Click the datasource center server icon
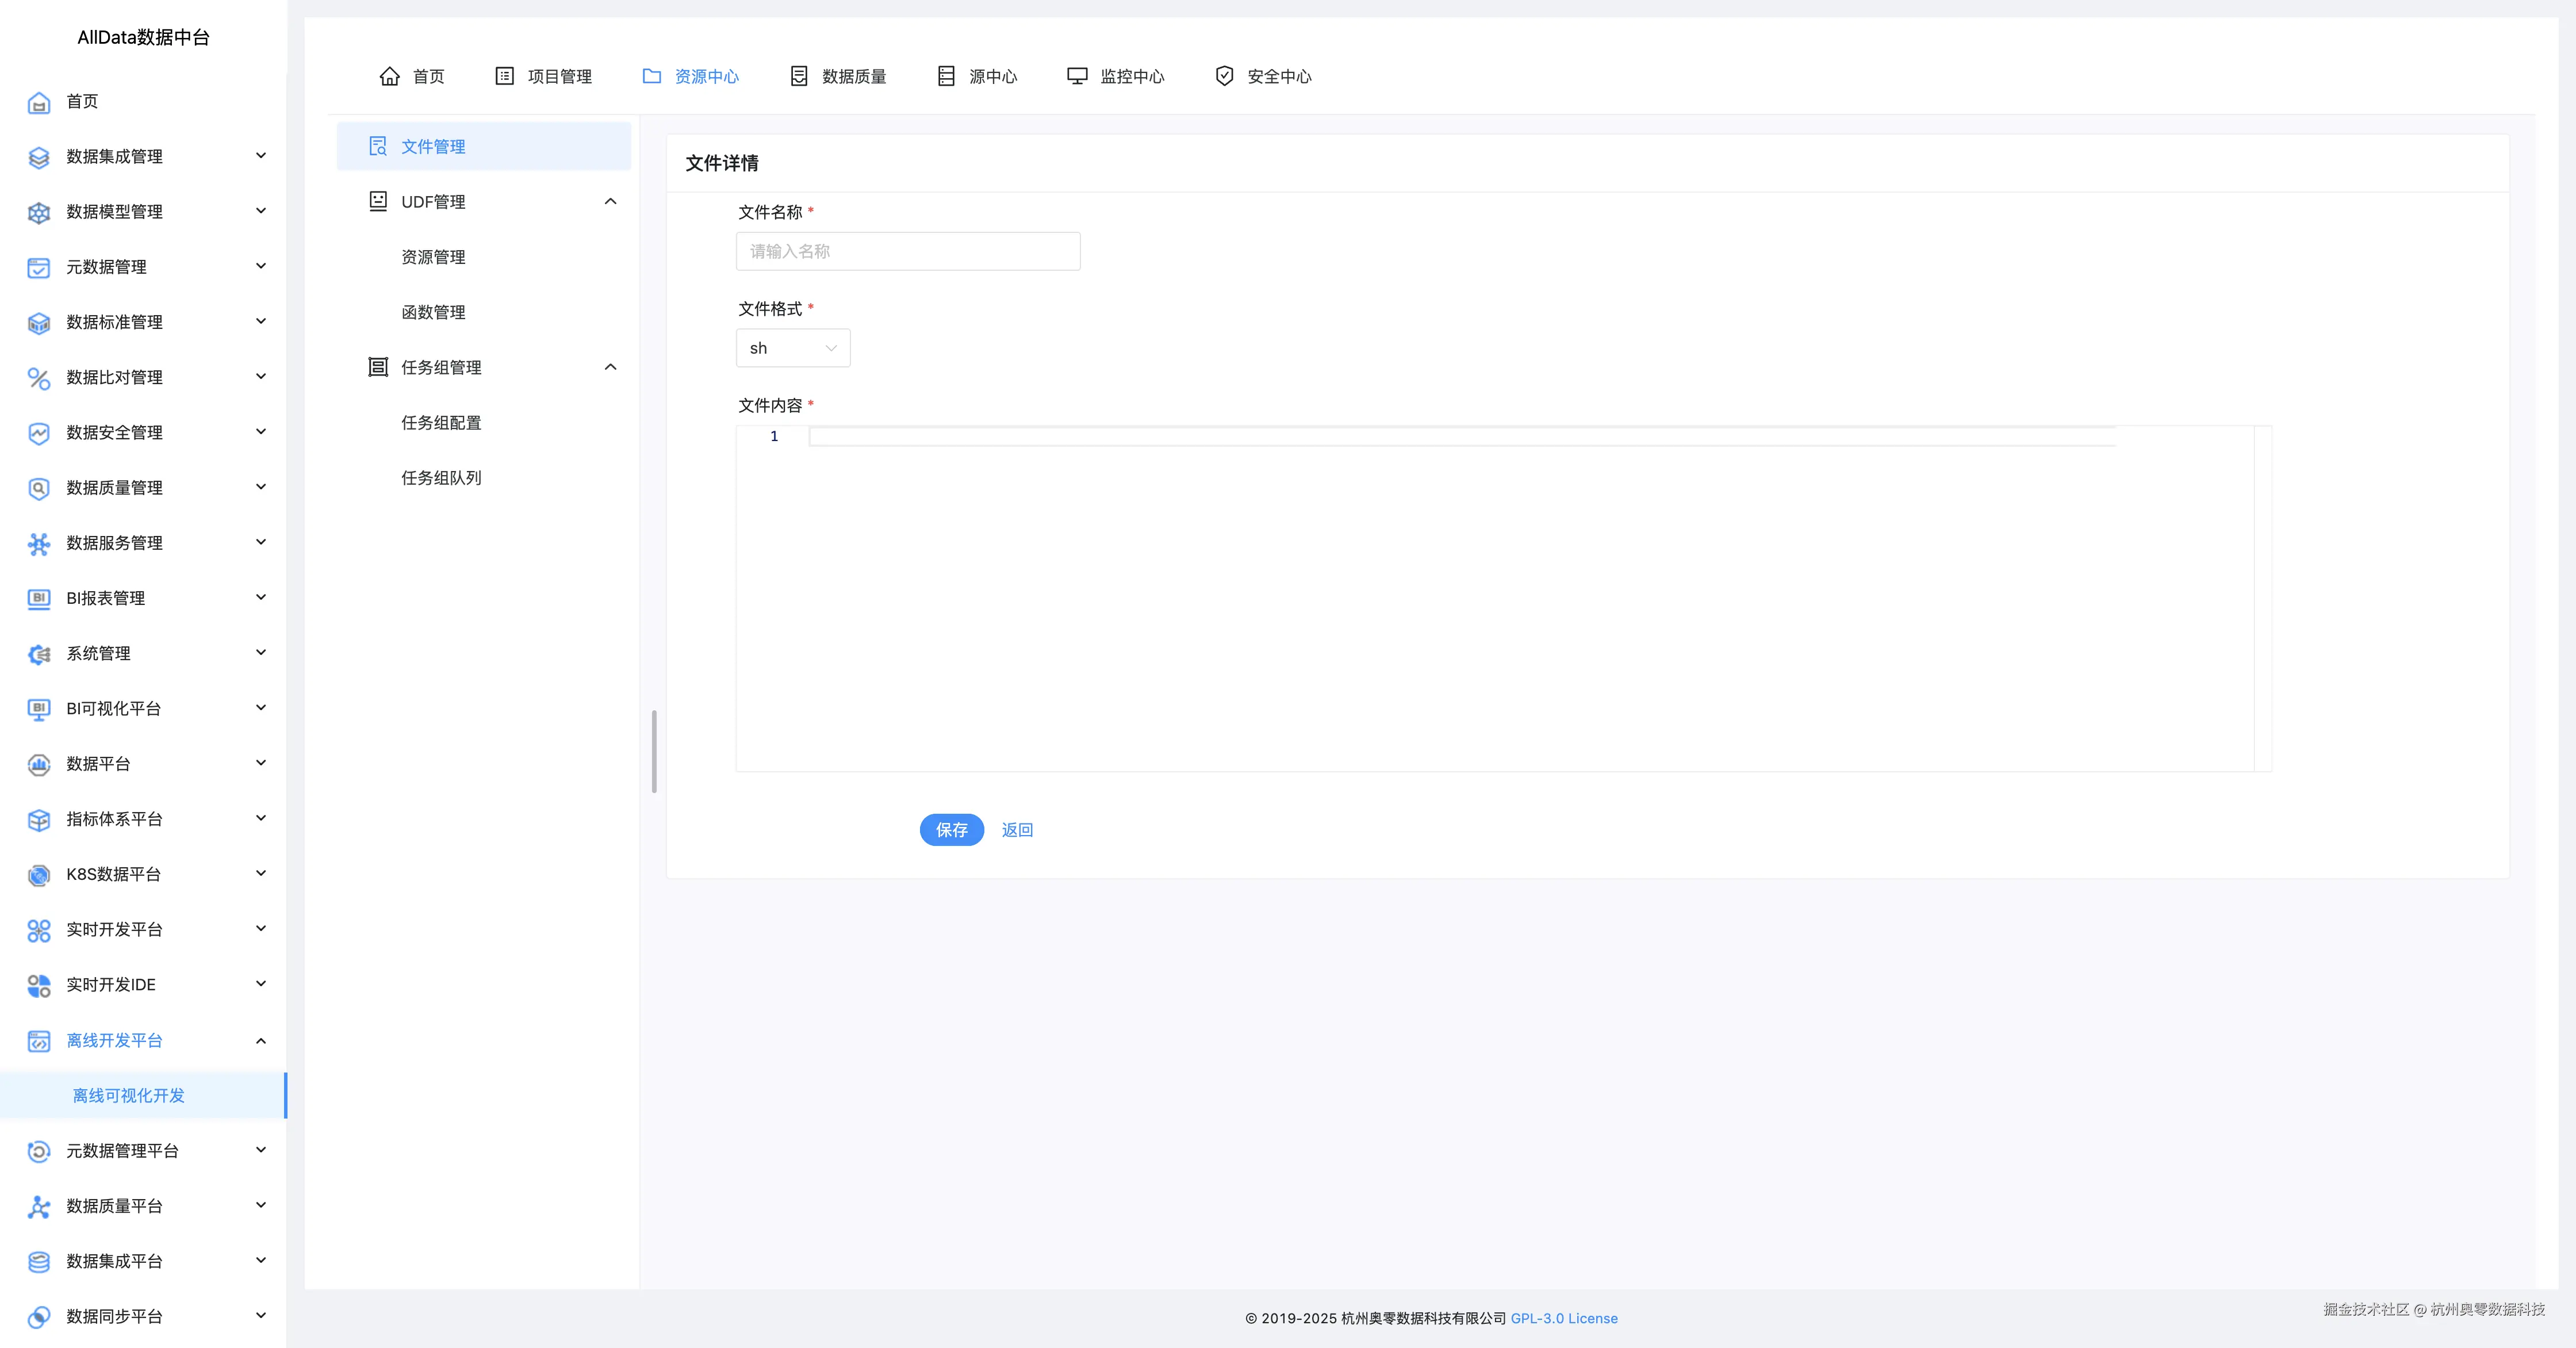2576x1348 pixels. [x=945, y=76]
